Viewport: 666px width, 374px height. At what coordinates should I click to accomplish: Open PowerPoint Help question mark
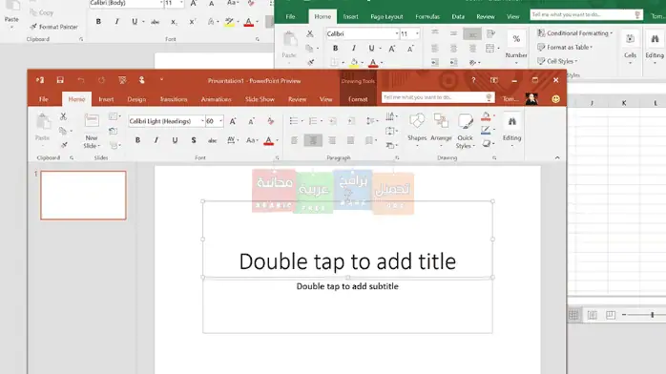coord(473,80)
